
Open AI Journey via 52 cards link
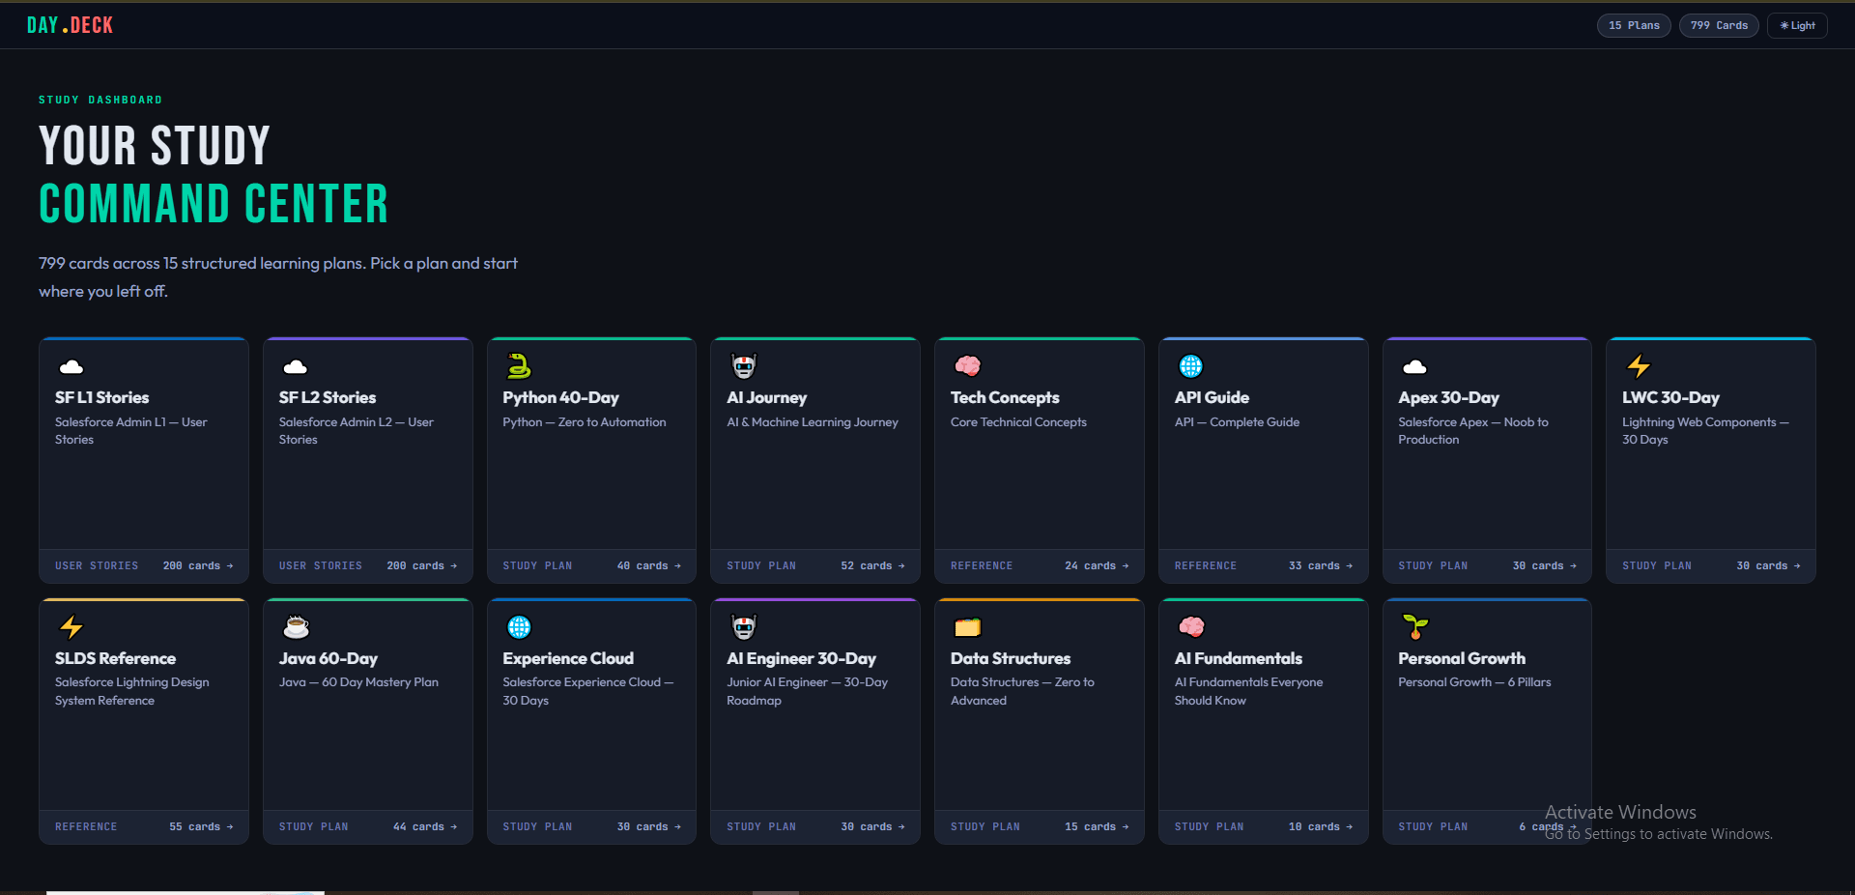pyautogui.click(x=873, y=566)
